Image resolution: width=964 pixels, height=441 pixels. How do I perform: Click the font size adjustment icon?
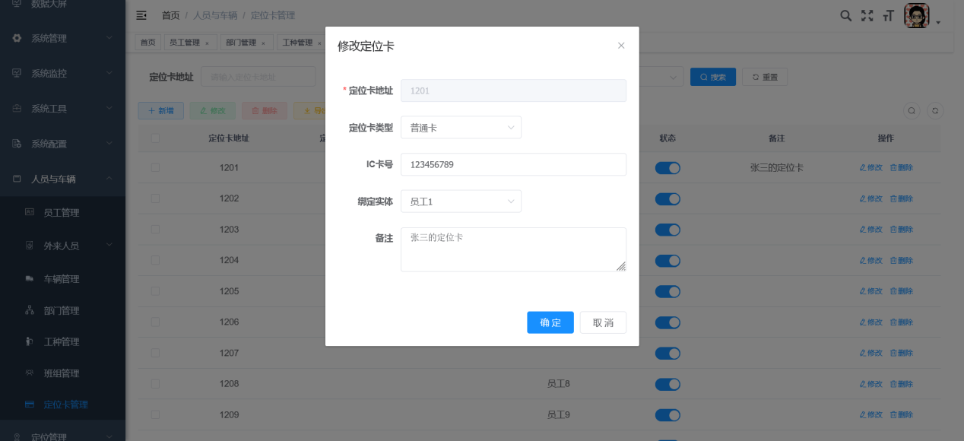(x=888, y=14)
